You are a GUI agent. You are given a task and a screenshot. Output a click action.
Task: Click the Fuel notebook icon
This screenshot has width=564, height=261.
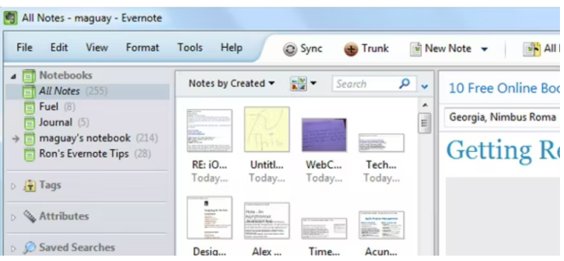29,107
